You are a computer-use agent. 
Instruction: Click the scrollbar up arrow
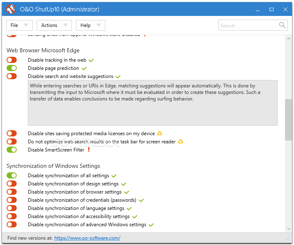coord(289,39)
